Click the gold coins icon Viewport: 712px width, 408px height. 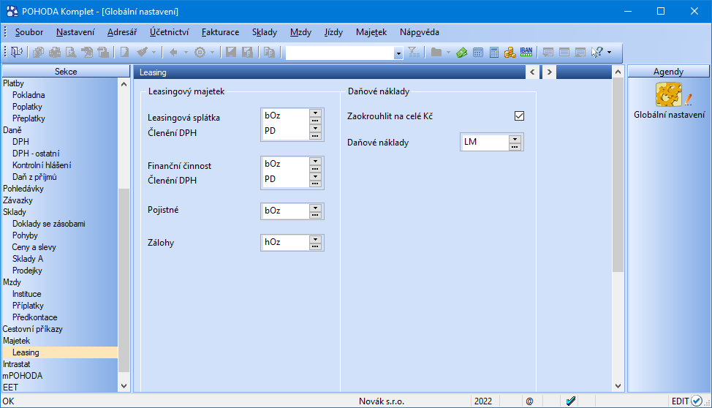pos(510,52)
